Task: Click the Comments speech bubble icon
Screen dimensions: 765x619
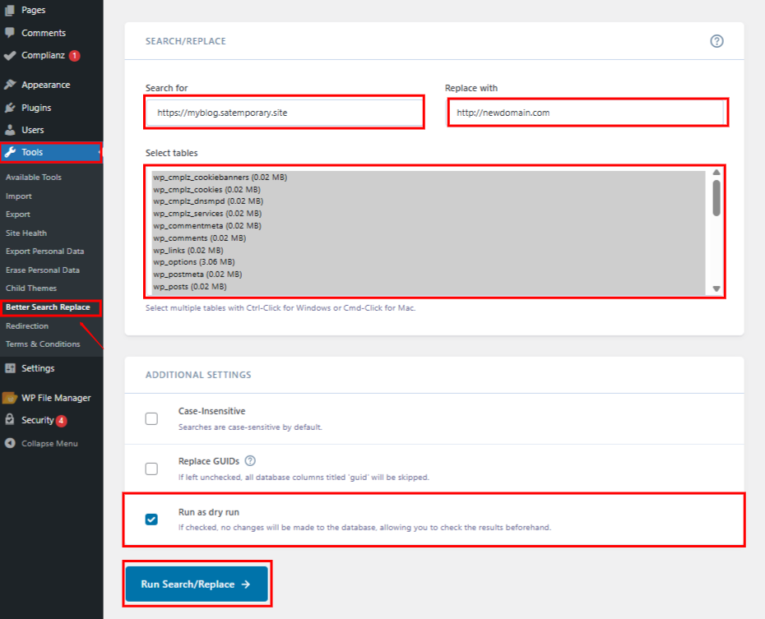Action: pyautogui.click(x=10, y=33)
